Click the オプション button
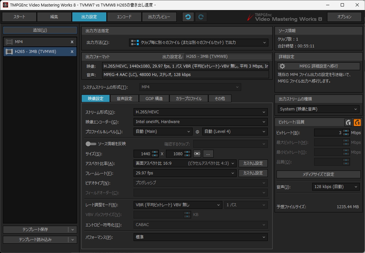 pos(344,17)
